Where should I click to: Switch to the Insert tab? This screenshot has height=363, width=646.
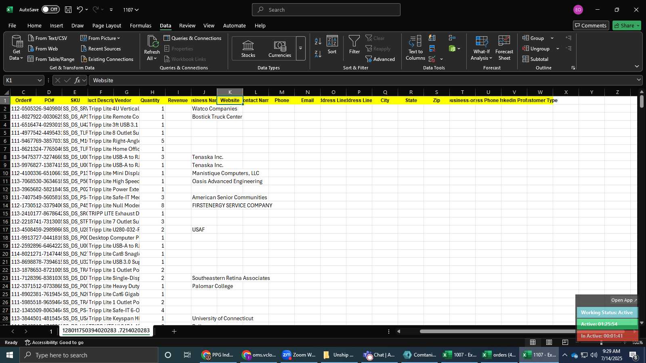coord(57,25)
